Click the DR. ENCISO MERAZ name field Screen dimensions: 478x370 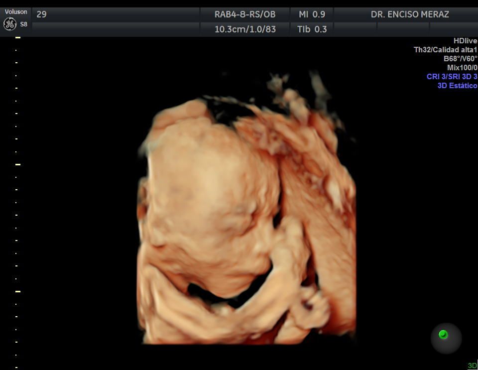pyautogui.click(x=410, y=14)
